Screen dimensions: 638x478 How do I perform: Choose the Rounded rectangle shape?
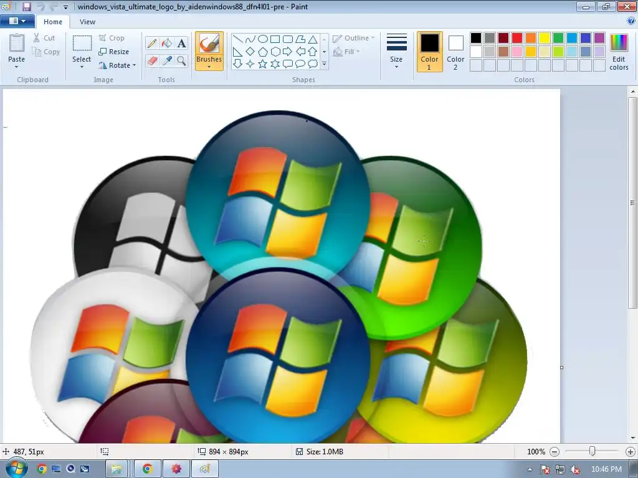(x=288, y=39)
